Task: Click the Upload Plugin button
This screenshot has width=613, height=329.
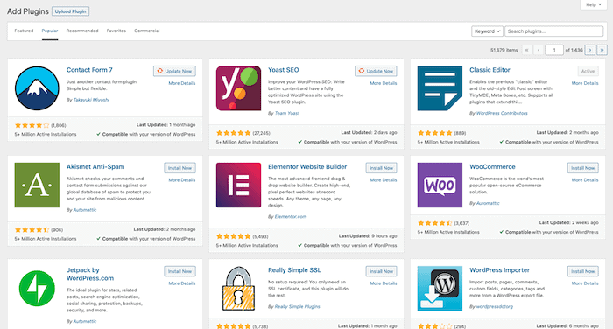Action: pos(70,11)
